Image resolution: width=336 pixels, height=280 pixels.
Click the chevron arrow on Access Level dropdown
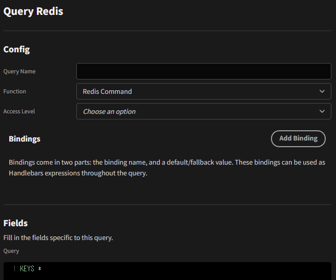(x=322, y=111)
